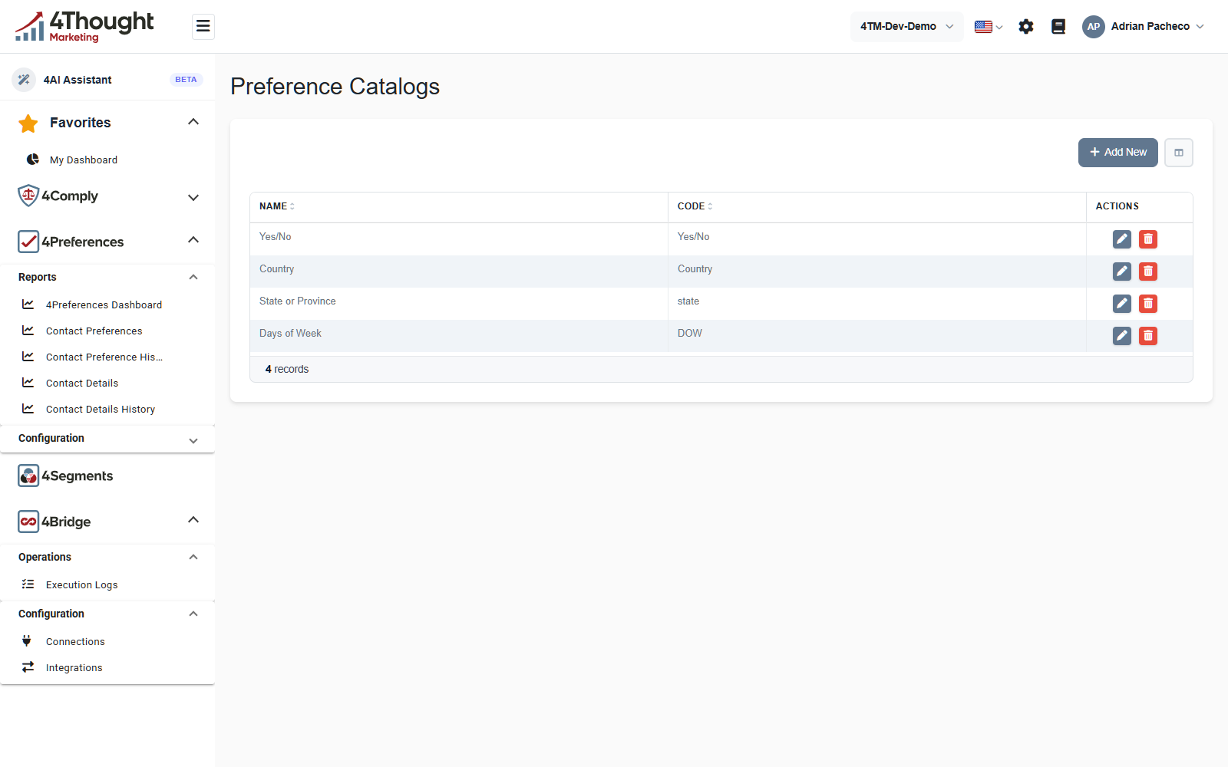This screenshot has width=1228, height=767.
Task: Open Connections
Action: click(x=75, y=641)
